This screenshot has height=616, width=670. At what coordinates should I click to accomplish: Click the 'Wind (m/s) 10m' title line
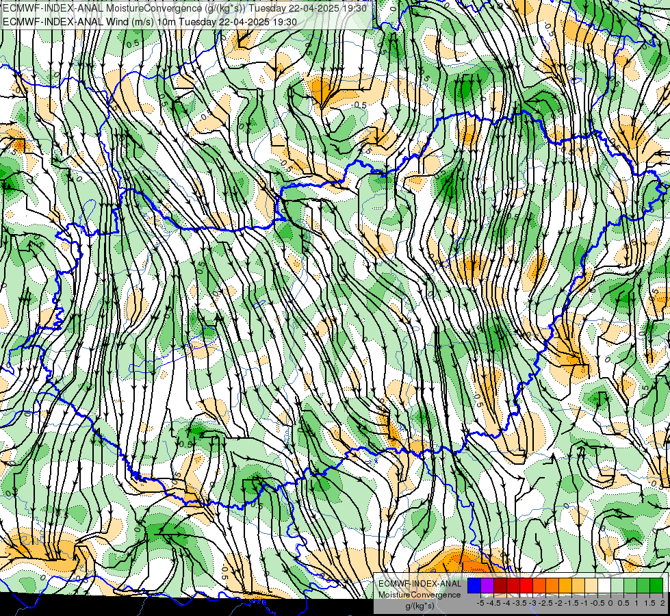tap(150, 22)
